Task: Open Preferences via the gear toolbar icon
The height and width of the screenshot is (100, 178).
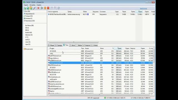Action: (59, 8)
